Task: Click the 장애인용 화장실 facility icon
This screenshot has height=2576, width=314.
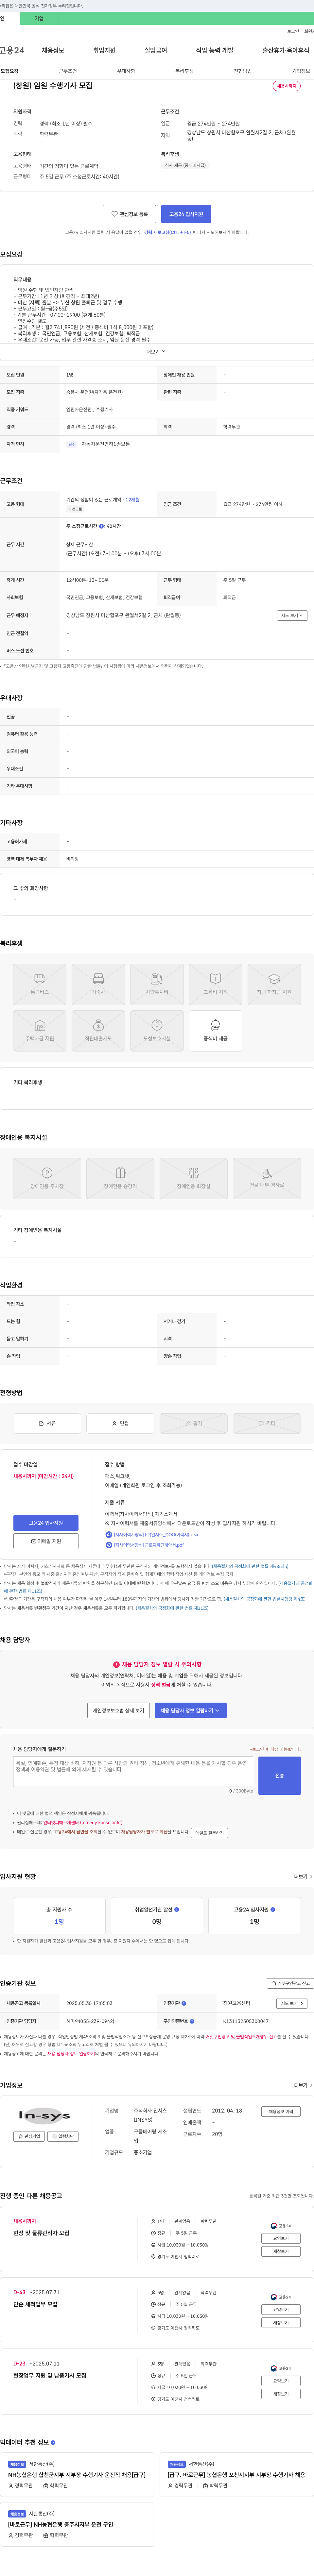Action: click(x=194, y=1178)
